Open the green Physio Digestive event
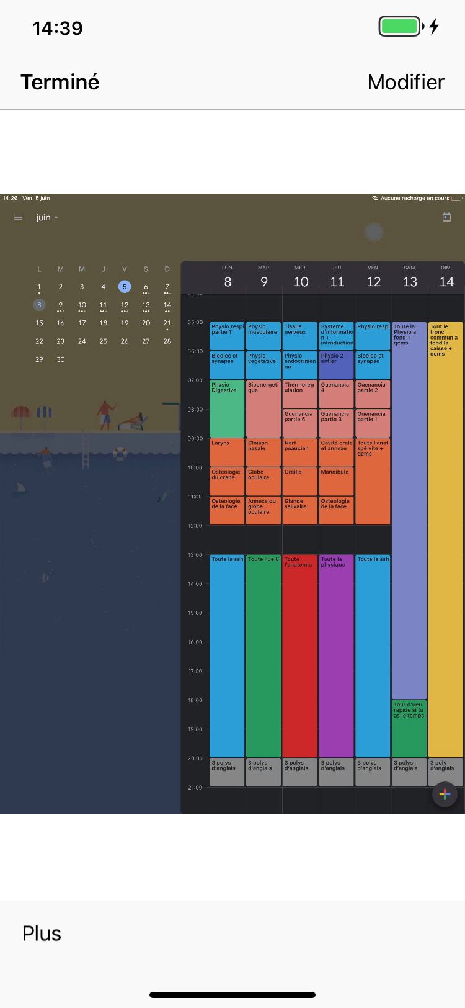Screen dimensions: 465x1008 click(x=227, y=409)
